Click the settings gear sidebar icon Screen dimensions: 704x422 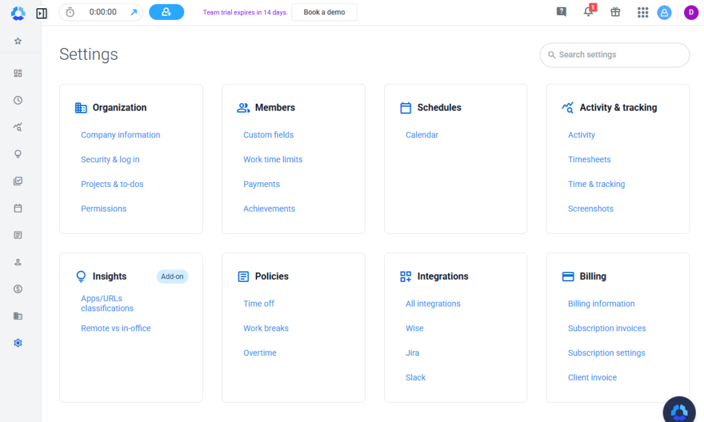pyautogui.click(x=18, y=343)
